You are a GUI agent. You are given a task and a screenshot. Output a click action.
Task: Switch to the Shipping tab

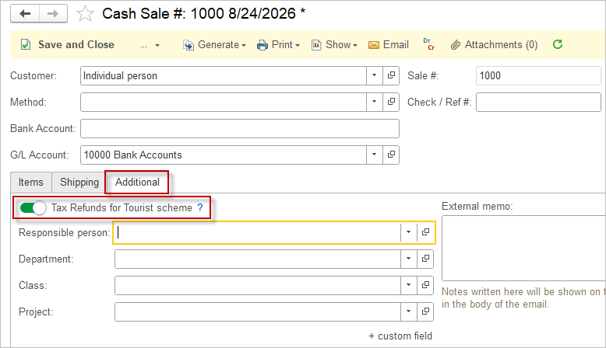[79, 182]
